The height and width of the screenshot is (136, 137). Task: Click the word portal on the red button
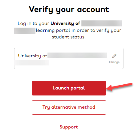[x=78, y=88]
